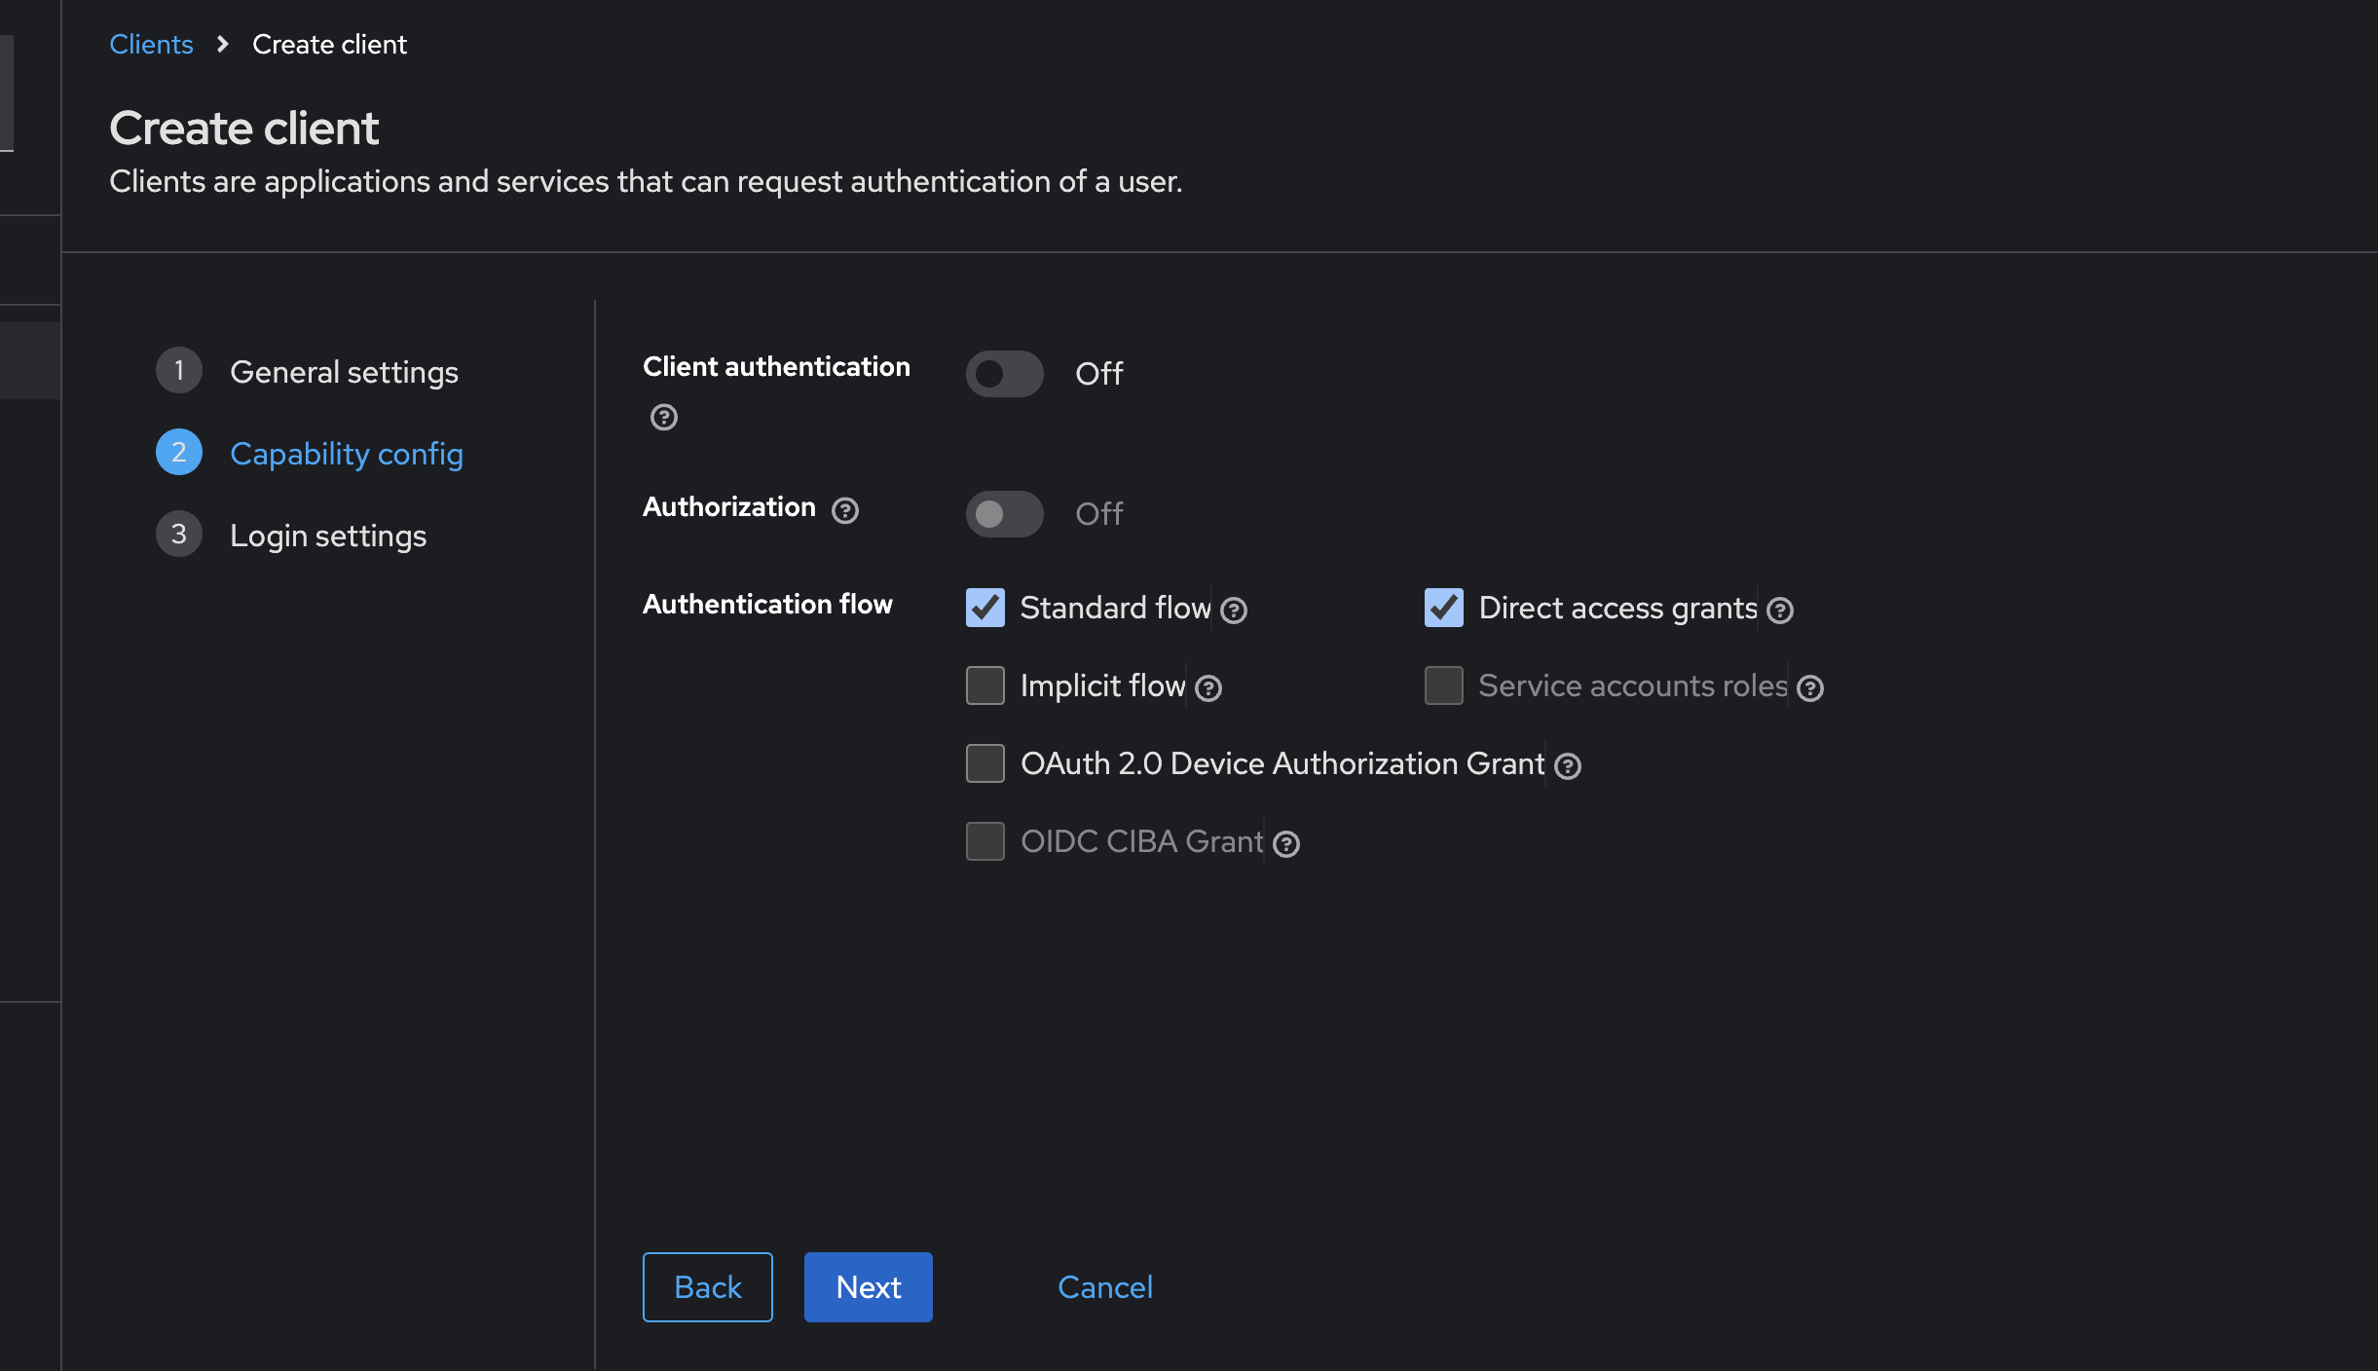
Task: Click the Client authentication label
Action: (x=776, y=366)
